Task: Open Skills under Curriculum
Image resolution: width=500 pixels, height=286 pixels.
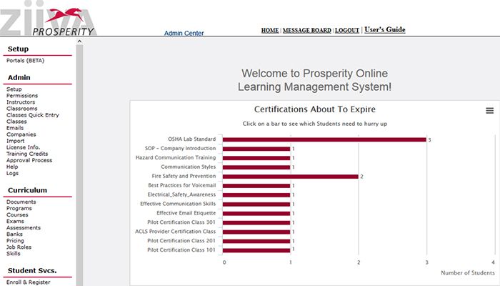Action: [13, 253]
